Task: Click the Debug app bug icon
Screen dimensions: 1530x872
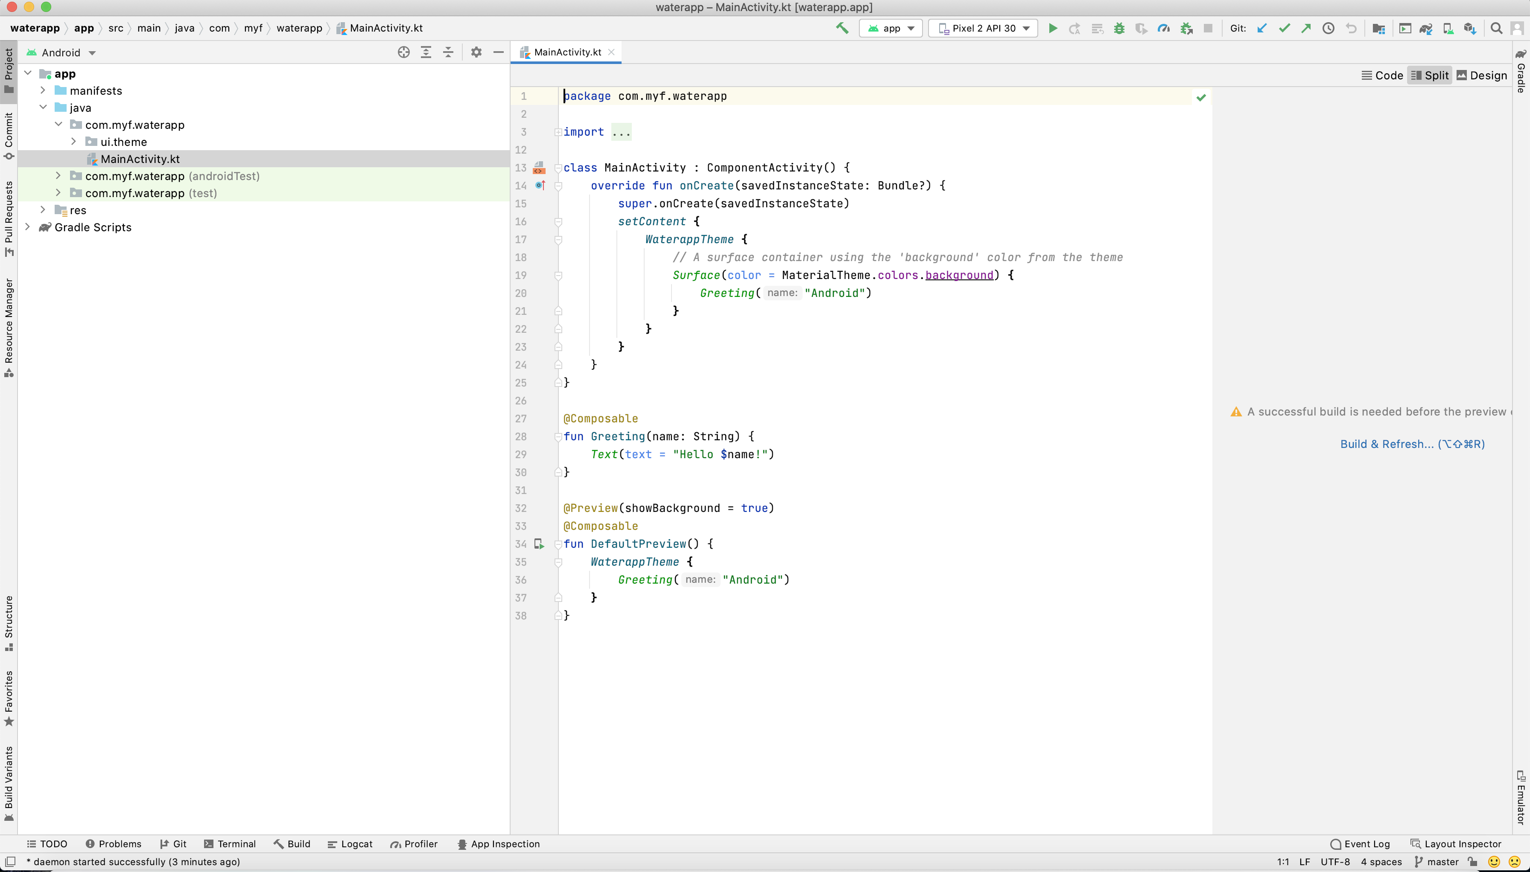Action: point(1119,28)
